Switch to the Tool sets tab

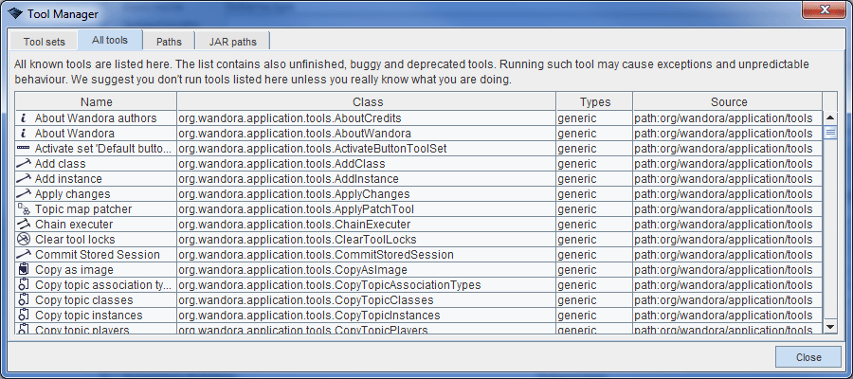[44, 42]
